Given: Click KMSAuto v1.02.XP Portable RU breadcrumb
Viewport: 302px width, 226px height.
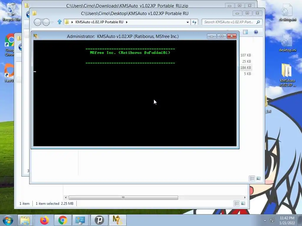Looking at the screenshot, I should click(99, 22).
